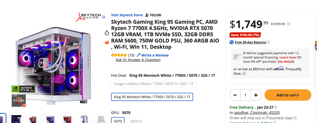
Task: Open the Visit Skytech Store link
Action: (x=127, y=15)
